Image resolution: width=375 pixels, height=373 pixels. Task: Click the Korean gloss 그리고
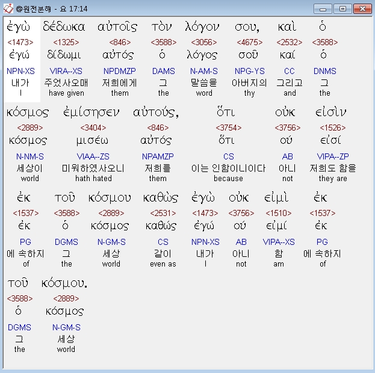tap(290, 83)
